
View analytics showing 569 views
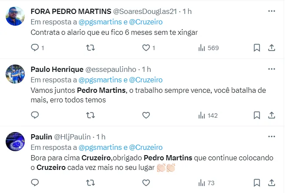click(x=208, y=47)
